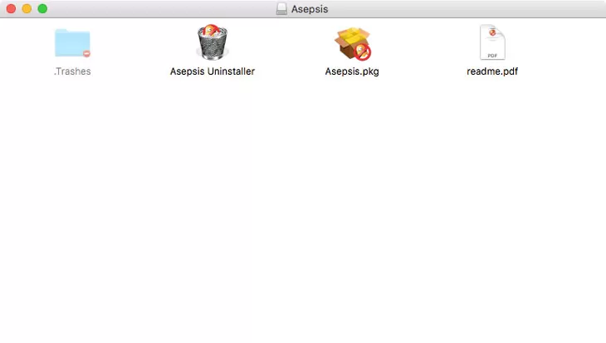Click the ".Trashes" file name label

point(72,71)
